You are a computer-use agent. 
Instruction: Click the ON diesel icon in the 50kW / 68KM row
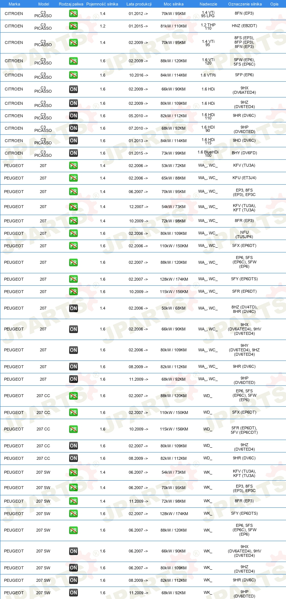click(x=73, y=308)
